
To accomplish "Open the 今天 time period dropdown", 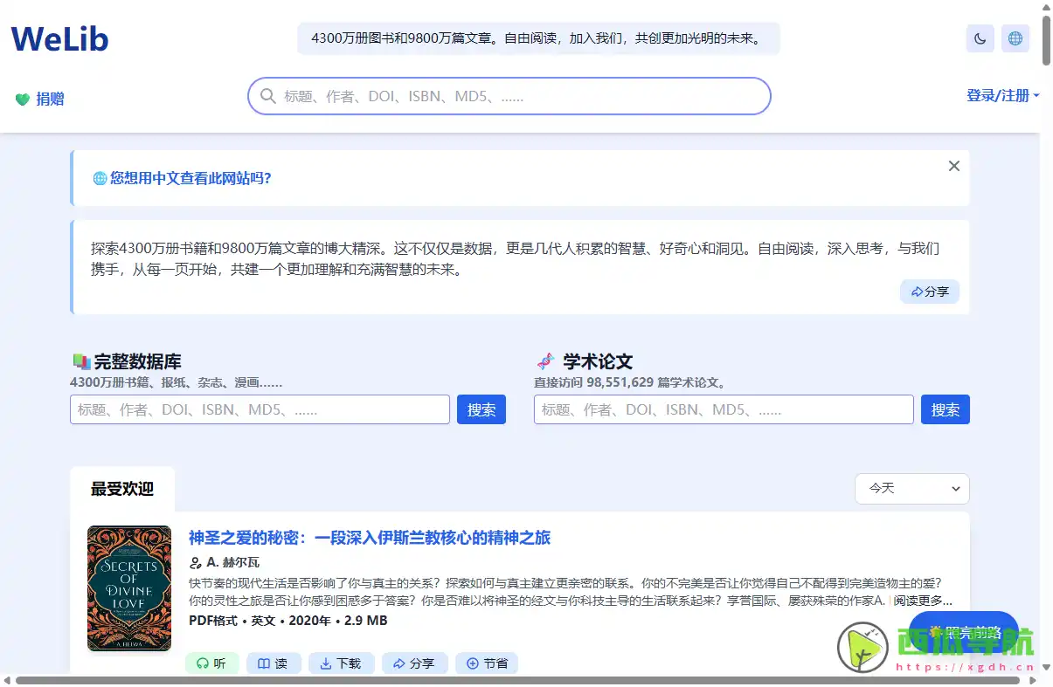I will click(x=911, y=489).
